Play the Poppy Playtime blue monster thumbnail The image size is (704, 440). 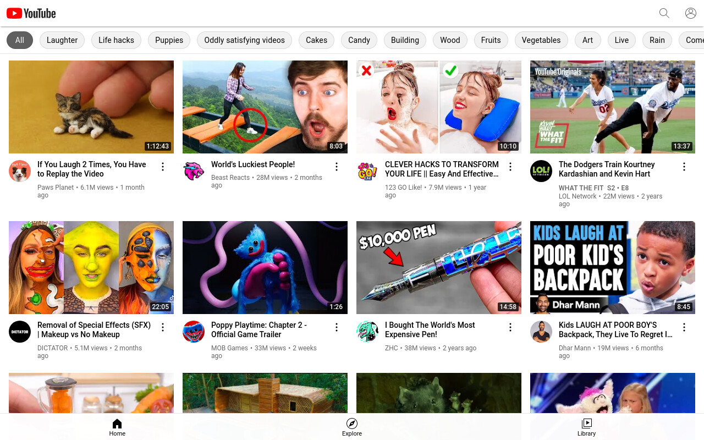[x=265, y=267]
